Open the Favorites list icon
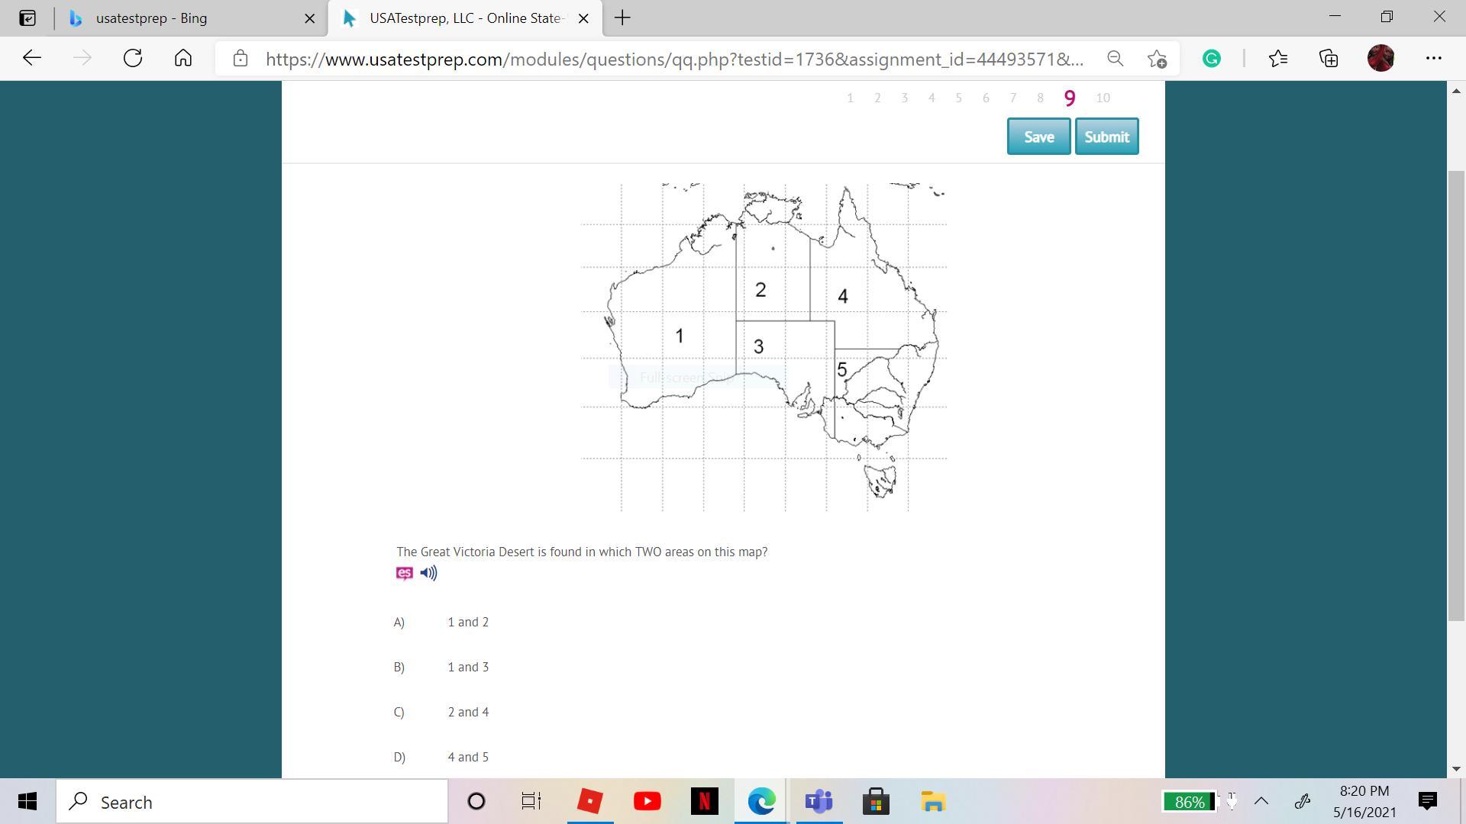Viewport: 1466px width, 824px height. click(1278, 59)
